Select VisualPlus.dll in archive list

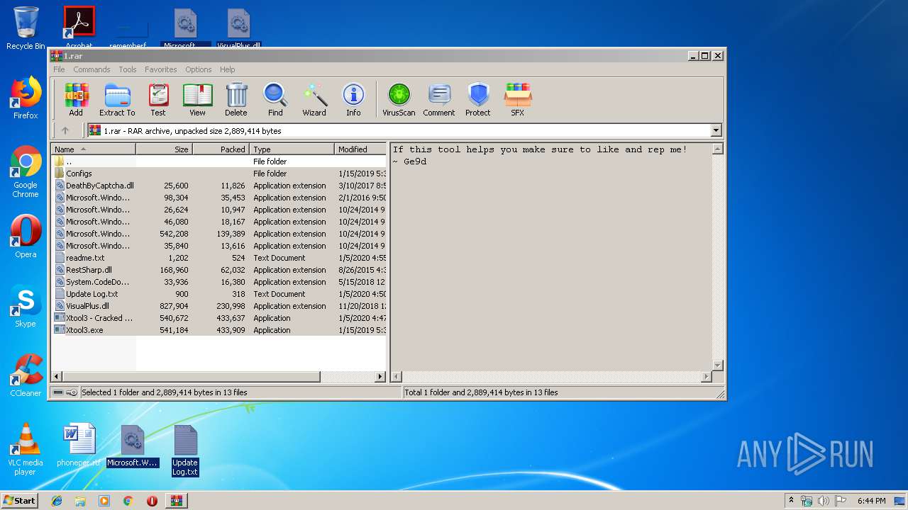pos(220,306)
